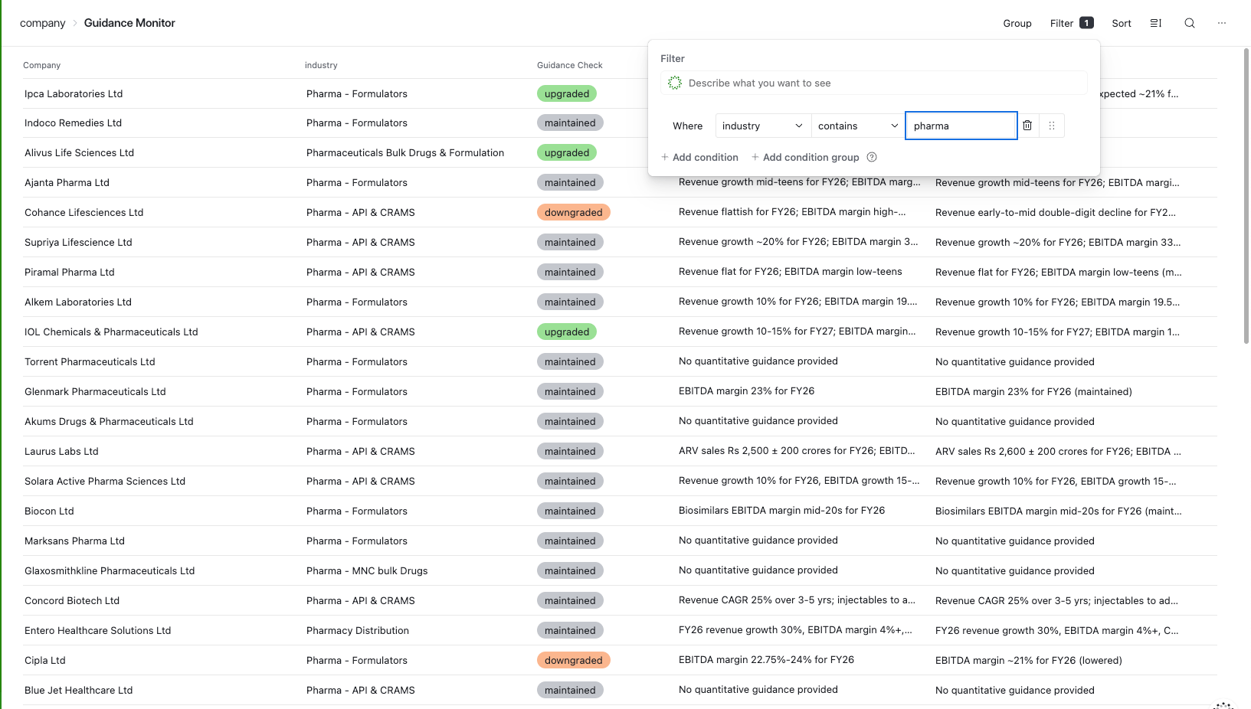Open Akums Drugs & Pharmaceuticals Ltd
1251x709 pixels.
click(109, 421)
